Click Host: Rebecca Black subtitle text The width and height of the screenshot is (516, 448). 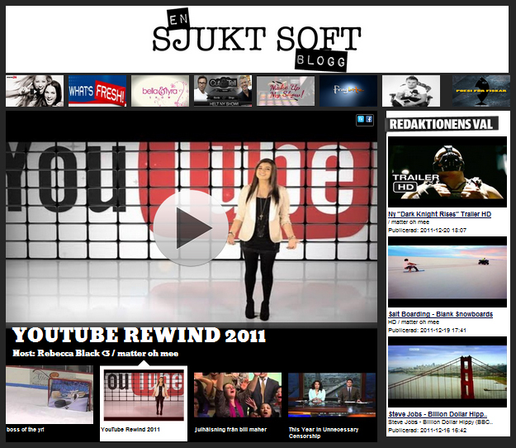tap(96, 354)
